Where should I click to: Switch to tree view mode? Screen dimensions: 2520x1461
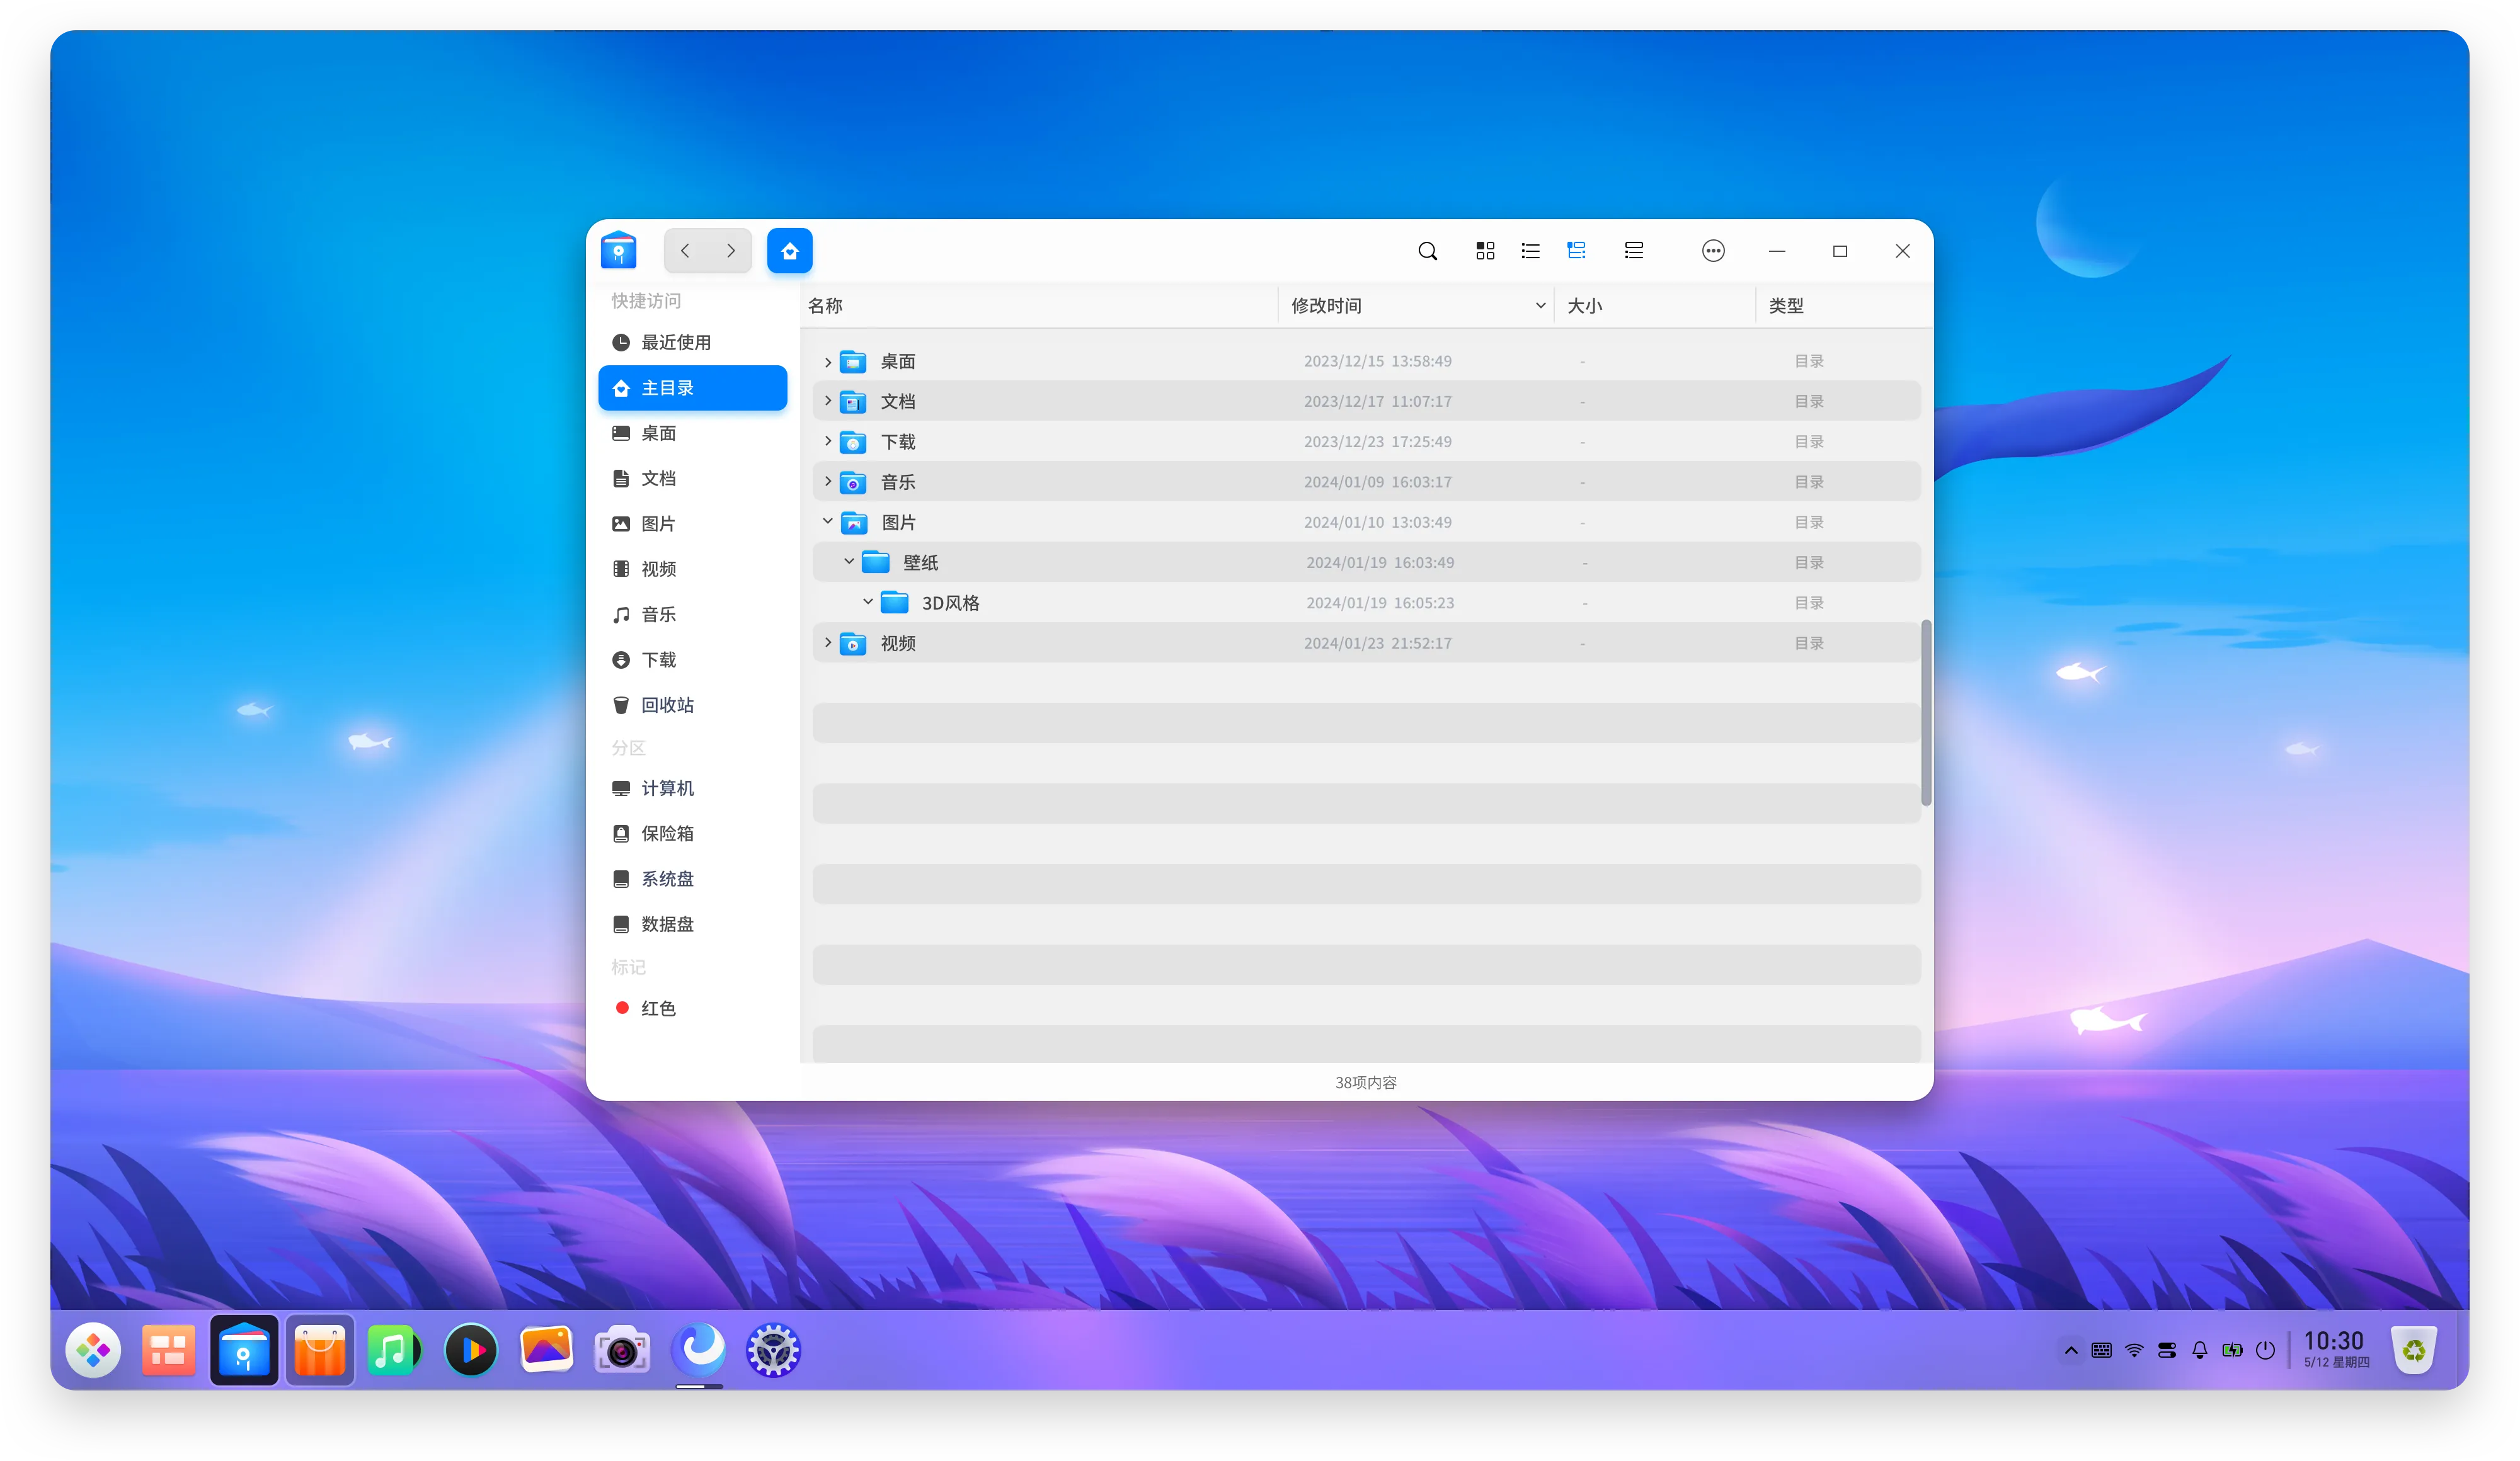pyautogui.click(x=1577, y=251)
